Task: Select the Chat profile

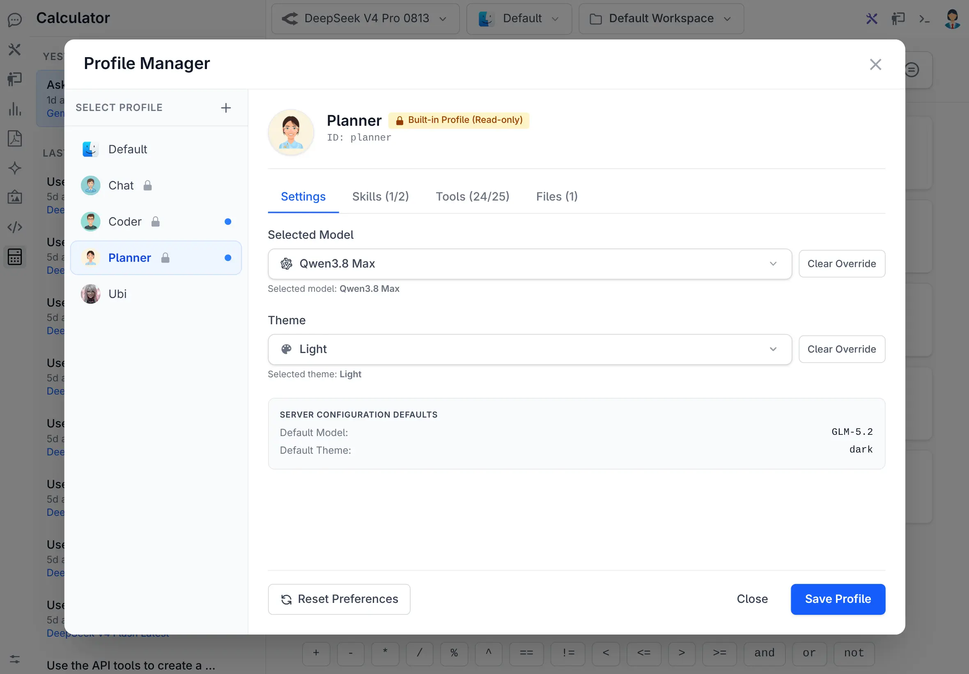Action: (x=156, y=185)
